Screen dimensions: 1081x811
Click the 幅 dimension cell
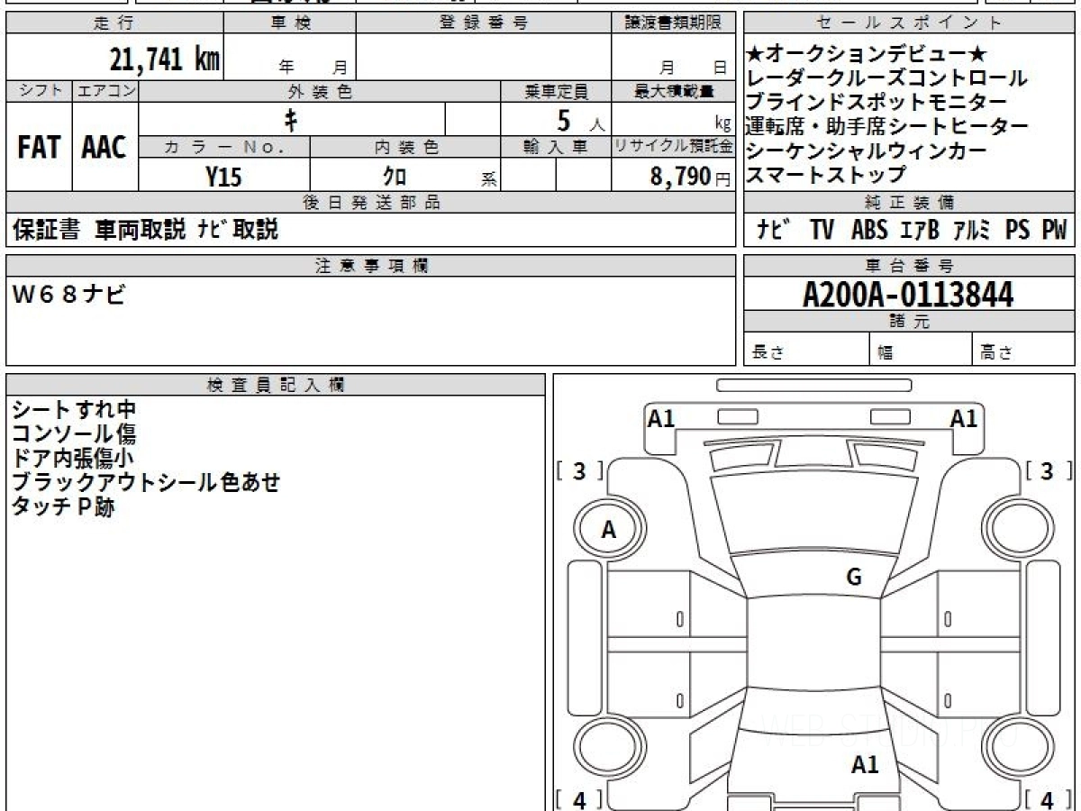(x=921, y=351)
